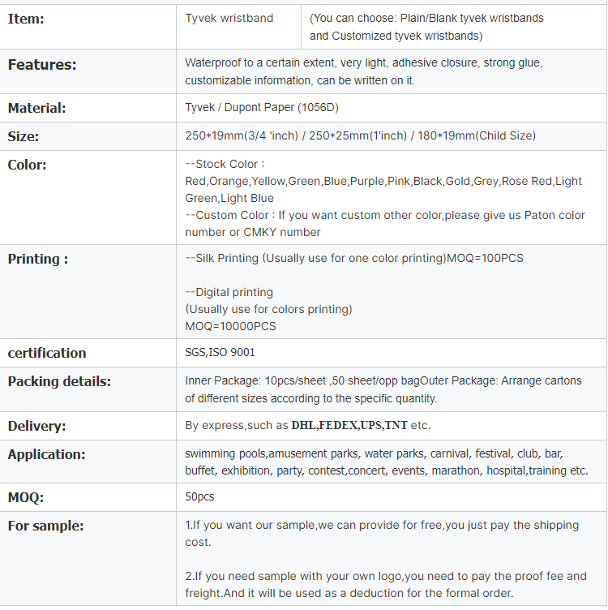Image resolution: width=608 pixels, height=610 pixels.
Task: Click the Plain/Blank tyvek wristbands description
Action: click(x=426, y=27)
